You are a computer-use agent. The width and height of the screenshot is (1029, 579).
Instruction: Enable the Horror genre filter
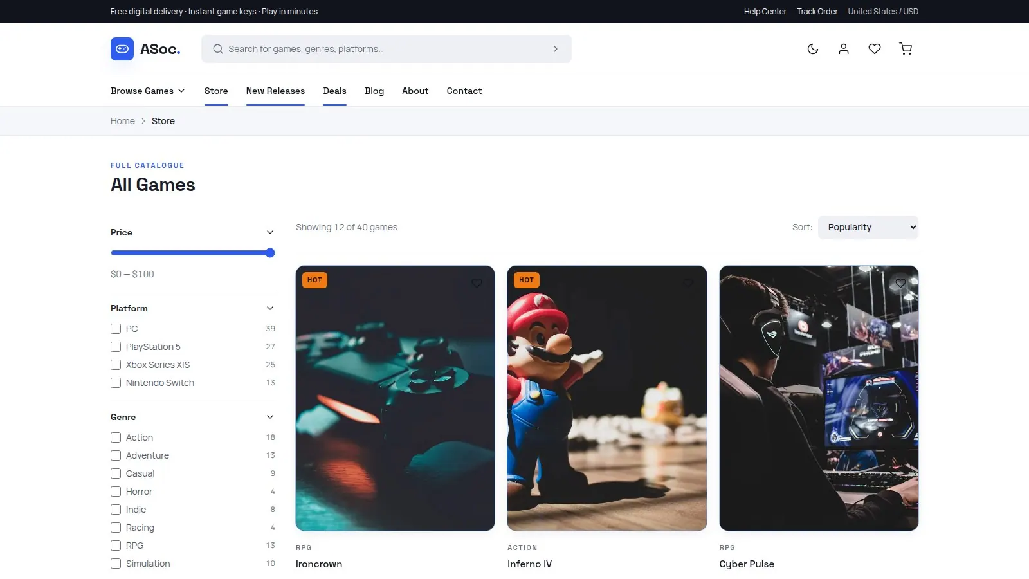(116, 492)
